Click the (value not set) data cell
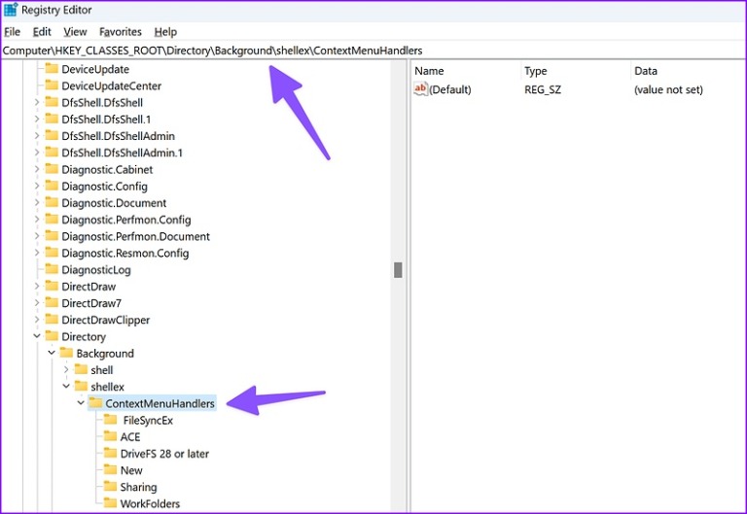 [x=668, y=89]
